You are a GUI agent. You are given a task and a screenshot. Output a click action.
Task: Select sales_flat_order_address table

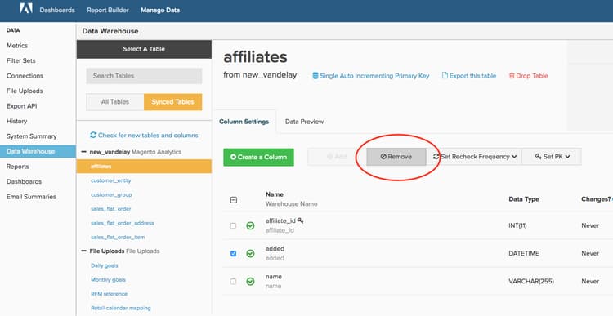pos(123,223)
